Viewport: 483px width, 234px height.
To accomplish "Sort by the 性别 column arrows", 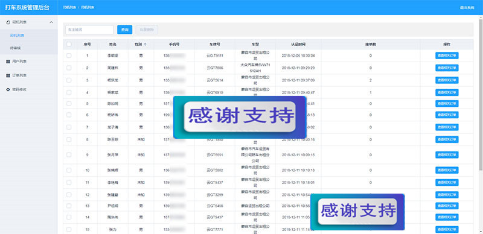I will coord(145,45).
